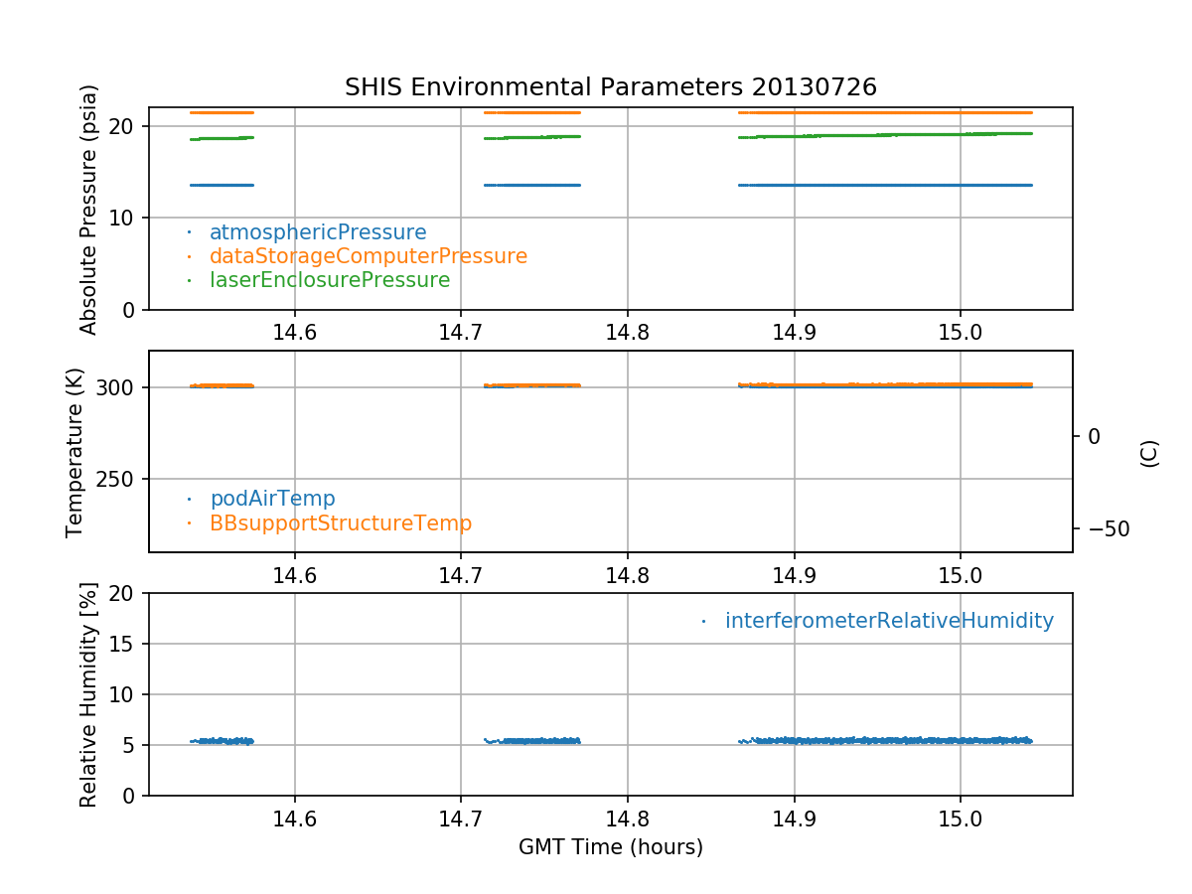The height and width of the screenshot is (894, 1192).
Task: Click the atmosphericPressure legend label
Action: point(318,232)
